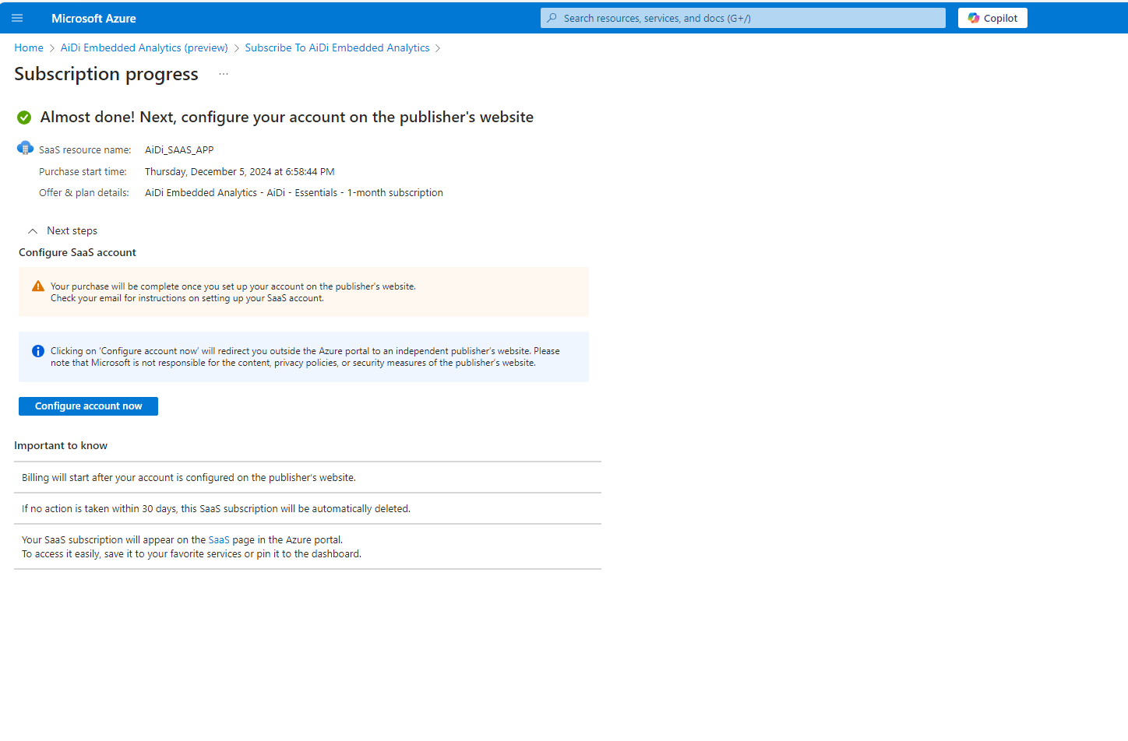This screenshot has height=741, width=1128.
Task: Click the search magnifier icon
Action: (x=552, y=18)
